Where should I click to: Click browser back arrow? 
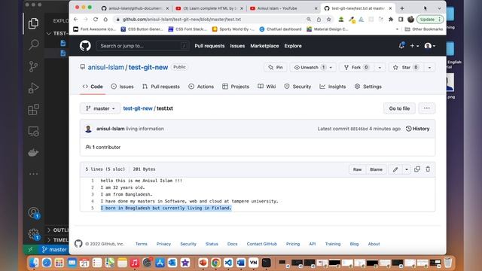(76, 19)
